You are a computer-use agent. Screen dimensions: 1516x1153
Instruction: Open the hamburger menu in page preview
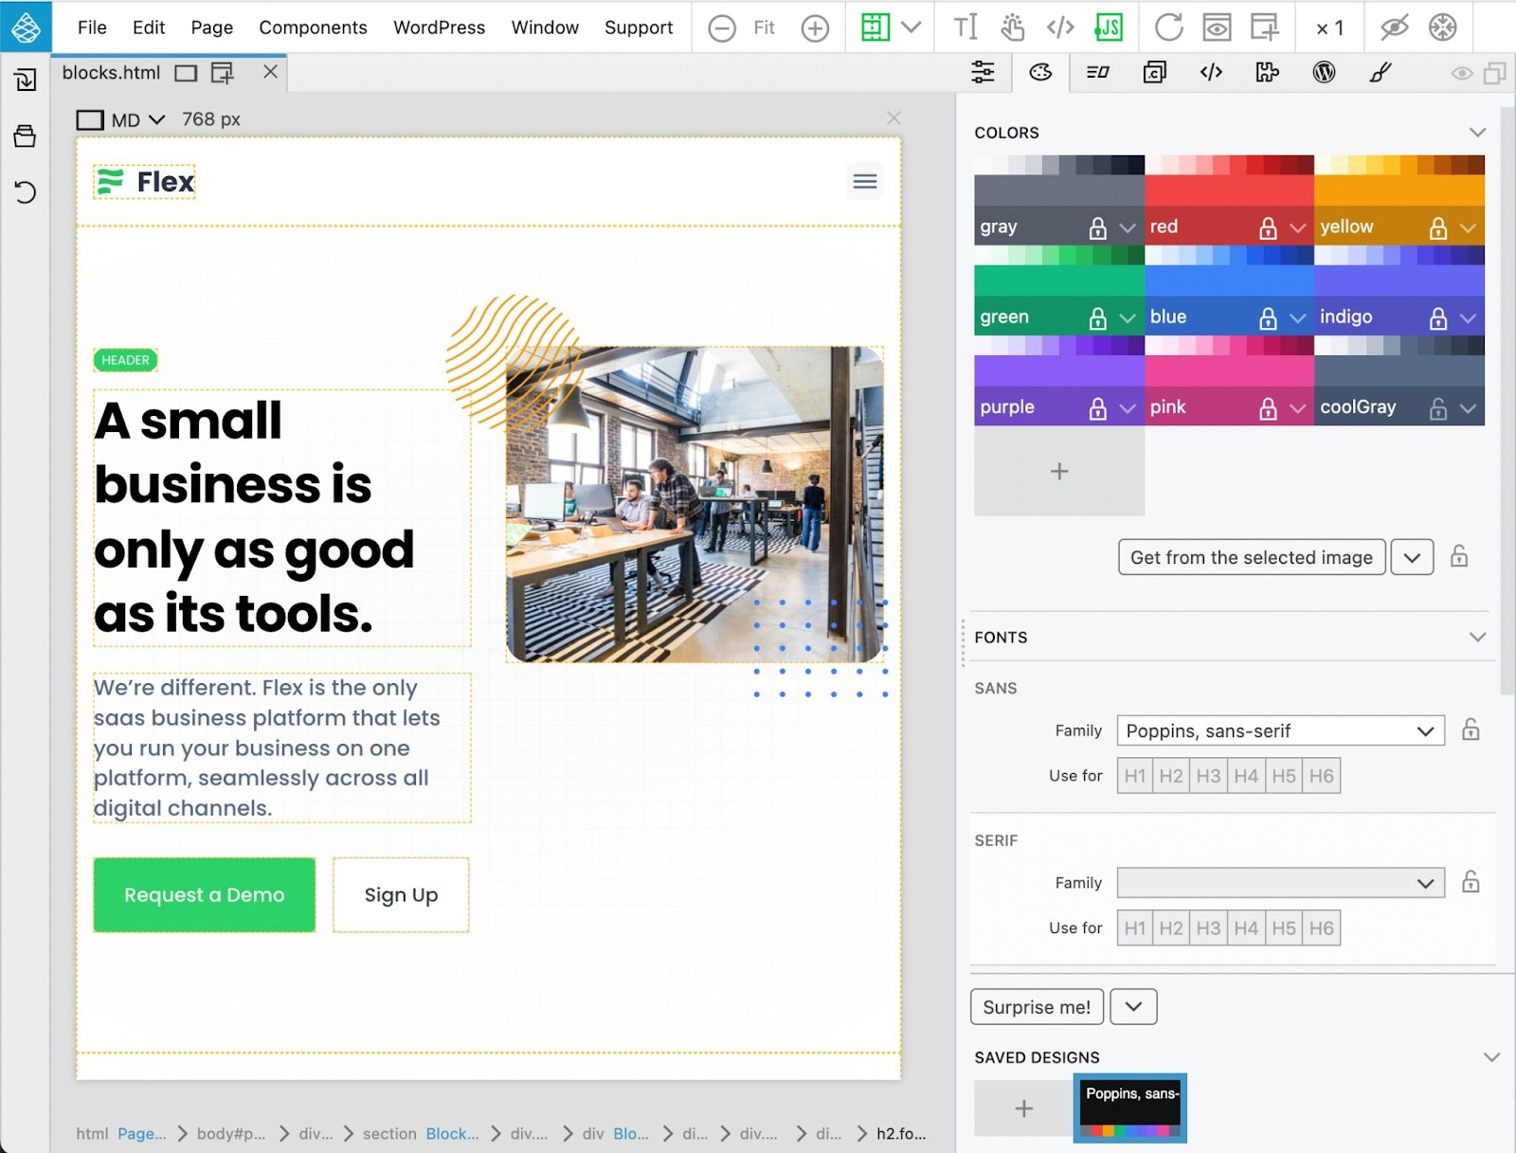pyautogui.click(x=865, y=181)
